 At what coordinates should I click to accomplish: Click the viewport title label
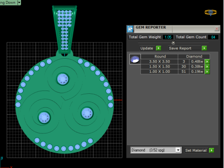pos(8,2)
